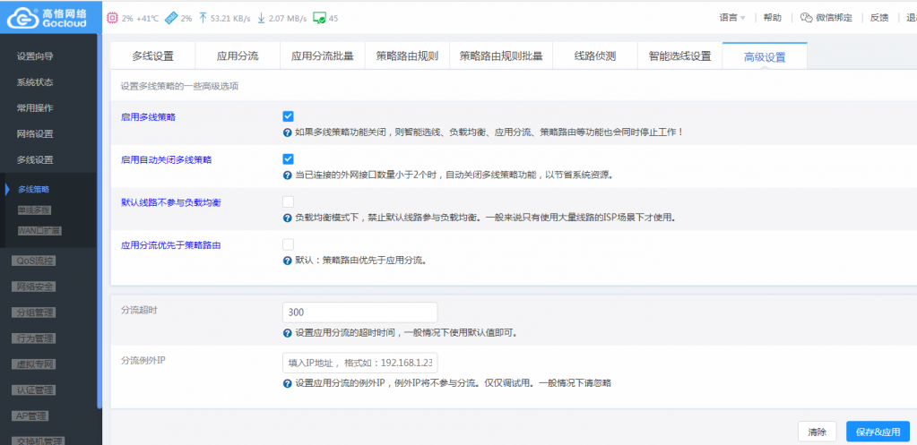Go to the 线路侦测 tab
This screenshot has height=445, width=917.
pyautogui.click(x=595, y=56)
